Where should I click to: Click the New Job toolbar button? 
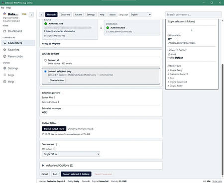coord(51,14)
